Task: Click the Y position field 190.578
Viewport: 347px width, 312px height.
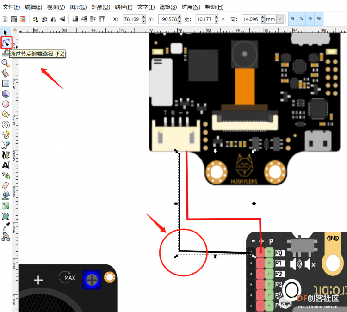Action: coord(168,19)
